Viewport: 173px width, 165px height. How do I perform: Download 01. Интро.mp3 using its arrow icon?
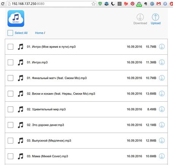[x=162, y=62]
